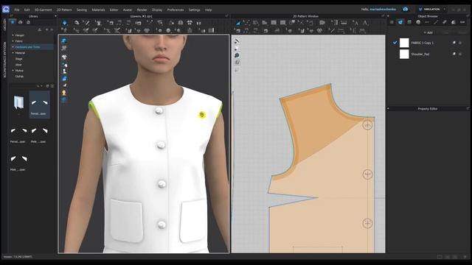Select the Edit Annotation tool beside the first 'A'
Viewport: 472px width, 265px height.
pyautogui.click(x=366, y=23)
